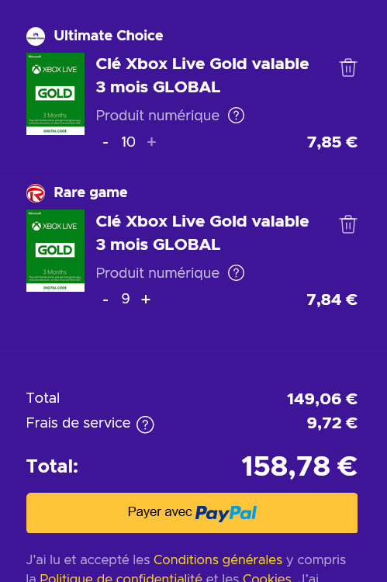Screen dimensions: 387x582
Task: Delete Ultimate Choice Xbox Live Gold item
Action: (348, 68)
